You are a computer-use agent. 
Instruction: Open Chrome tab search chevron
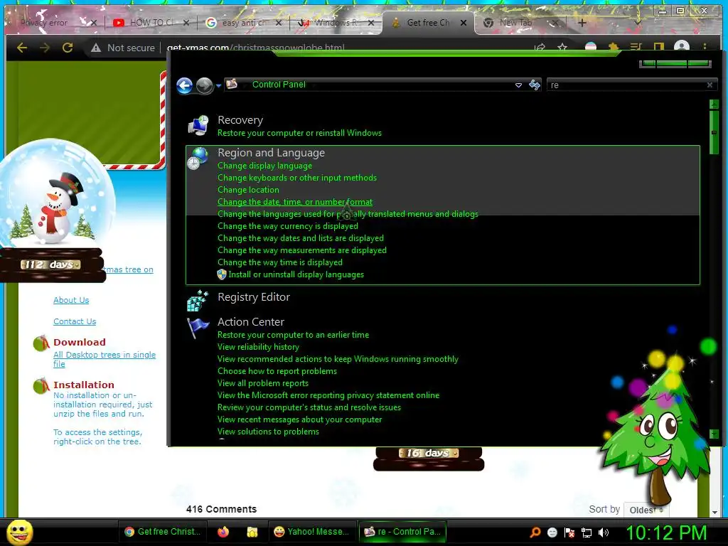point(638,22)
